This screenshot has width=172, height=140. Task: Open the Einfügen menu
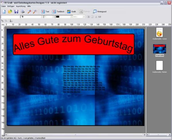[x=11, y=6]
